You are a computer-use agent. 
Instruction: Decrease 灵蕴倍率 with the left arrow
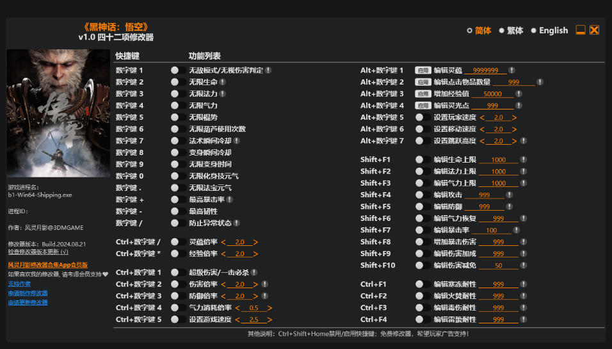[223, 242]
